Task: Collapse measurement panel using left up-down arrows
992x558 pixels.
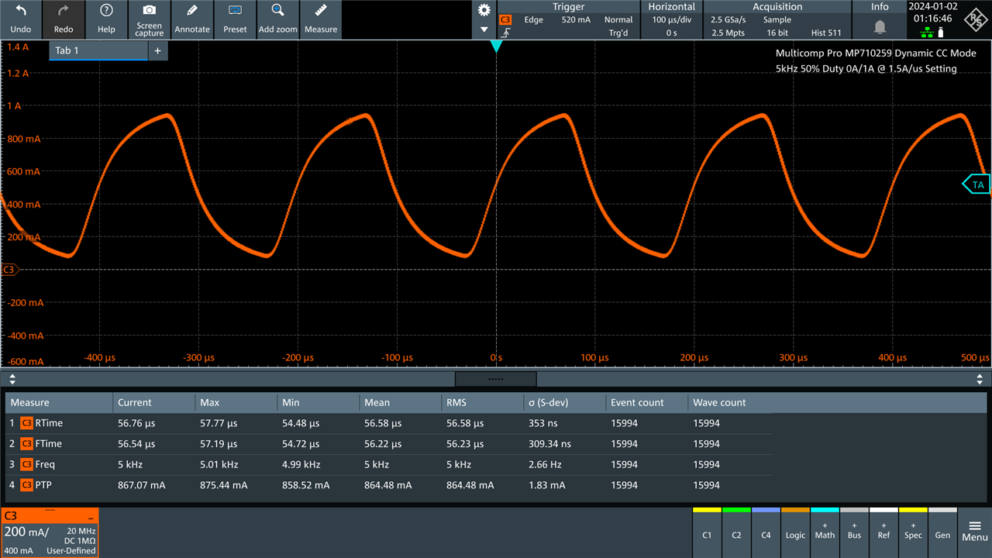Action: 12,379
